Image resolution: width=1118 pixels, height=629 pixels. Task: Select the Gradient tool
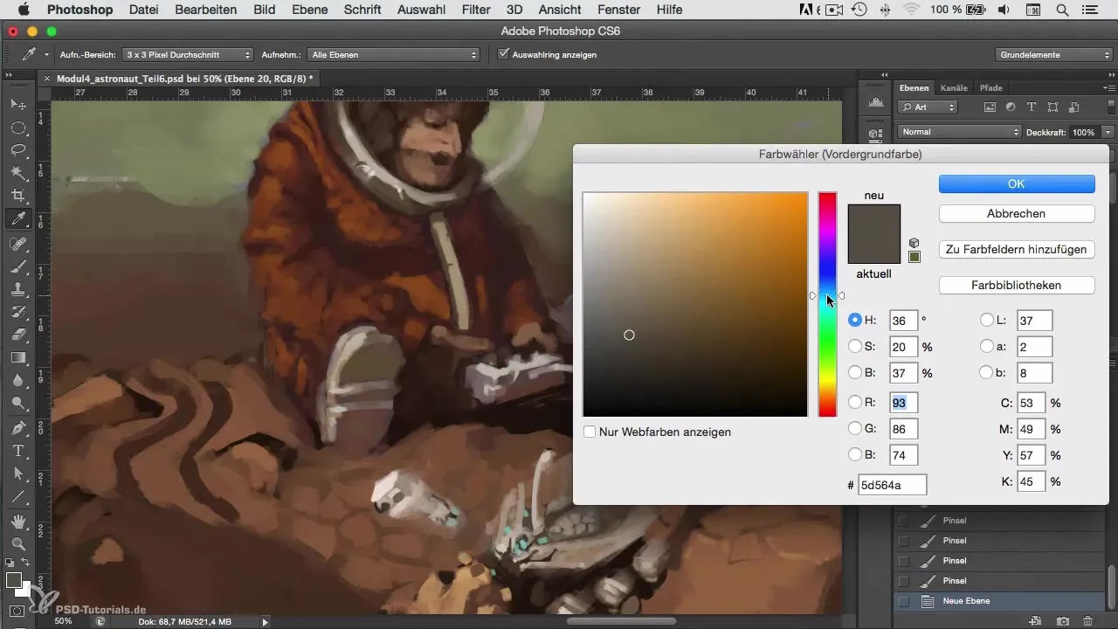click(17, 357)
